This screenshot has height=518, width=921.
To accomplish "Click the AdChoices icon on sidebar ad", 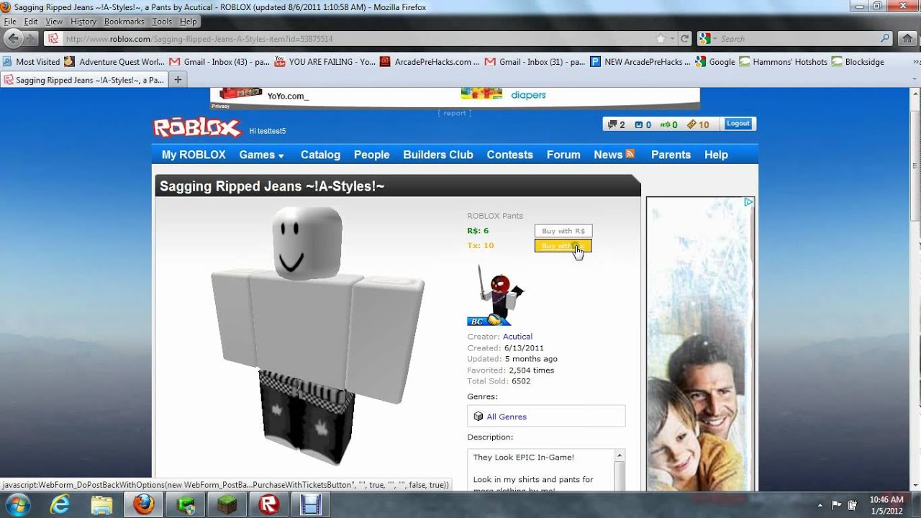I will [748, 202].
